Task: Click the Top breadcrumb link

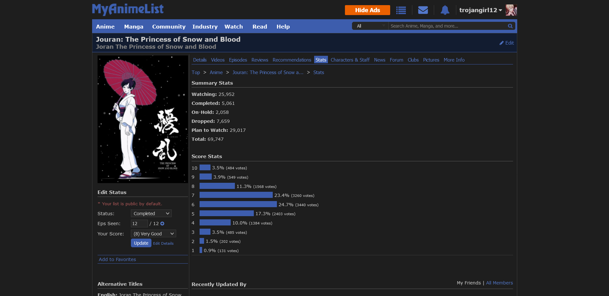Action: [x=196, y=72]
